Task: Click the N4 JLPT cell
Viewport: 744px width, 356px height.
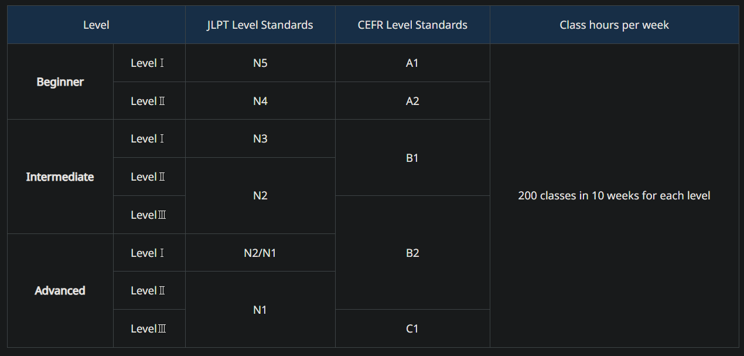Action: pyautogui.click(x=260, y=101)
